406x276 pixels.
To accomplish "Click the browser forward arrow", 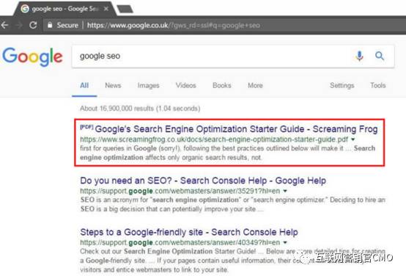I will [19, 25].
